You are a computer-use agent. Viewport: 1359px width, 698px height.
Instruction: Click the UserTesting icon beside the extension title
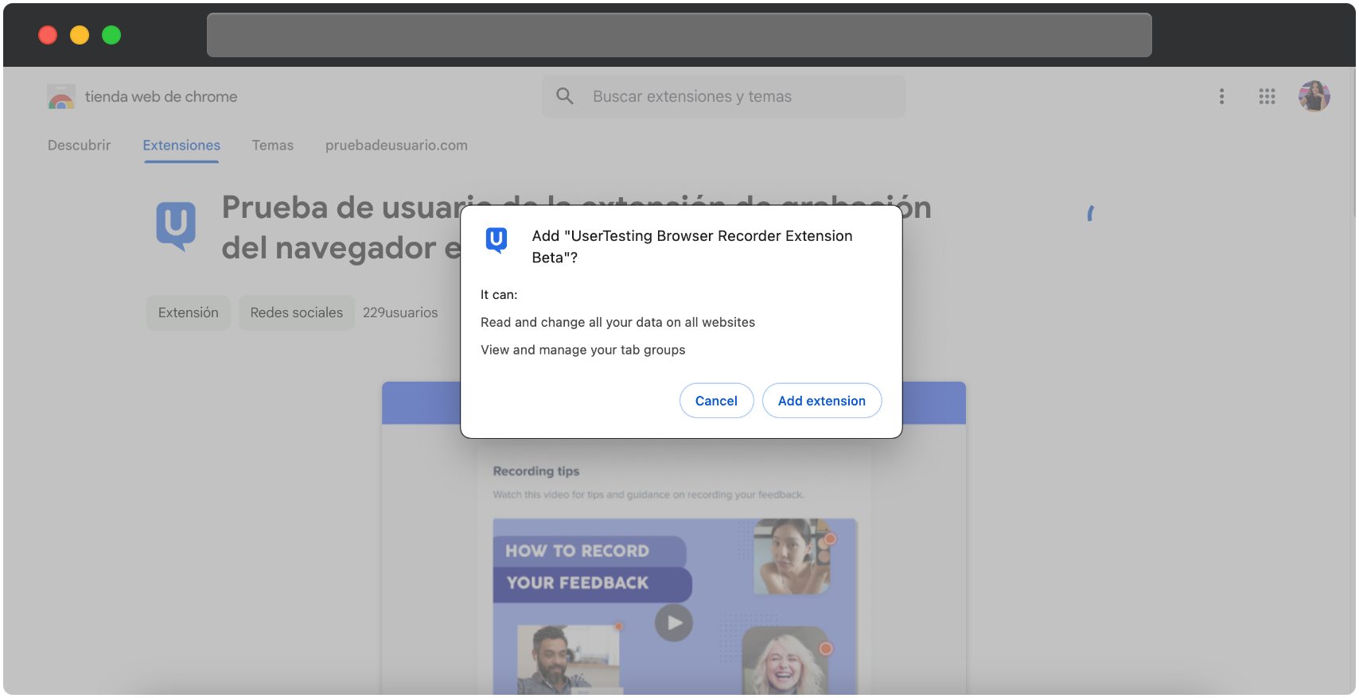176,226
